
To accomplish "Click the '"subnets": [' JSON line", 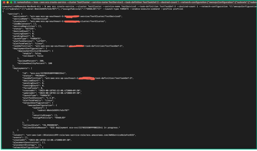I will (40, 108).
